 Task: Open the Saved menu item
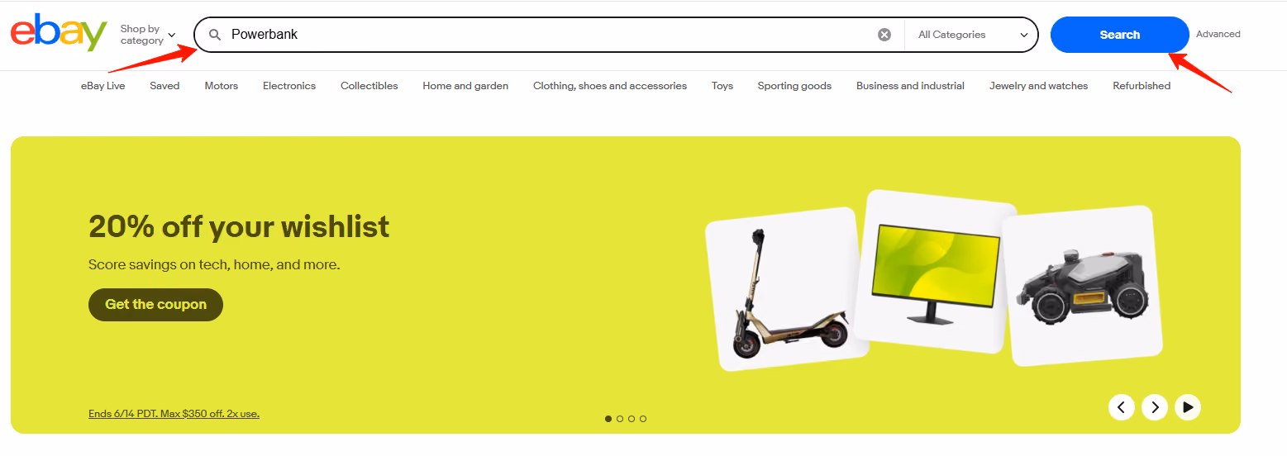coord(164,86)
